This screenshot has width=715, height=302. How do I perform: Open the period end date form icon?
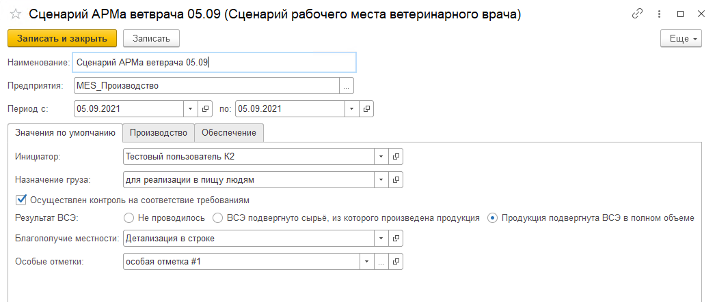coord(367,108)
